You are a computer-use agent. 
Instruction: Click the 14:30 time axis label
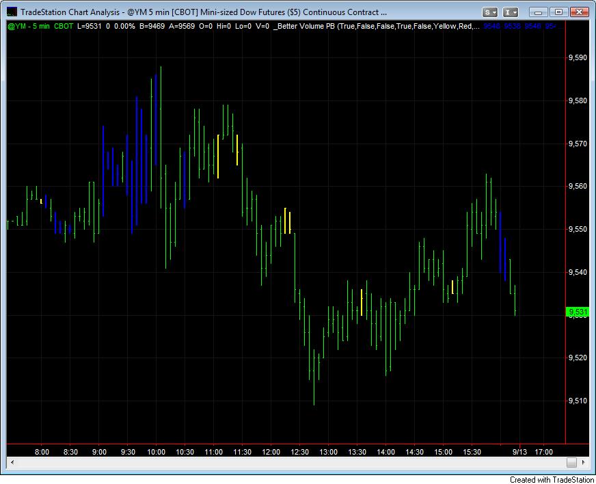point(414,452)
